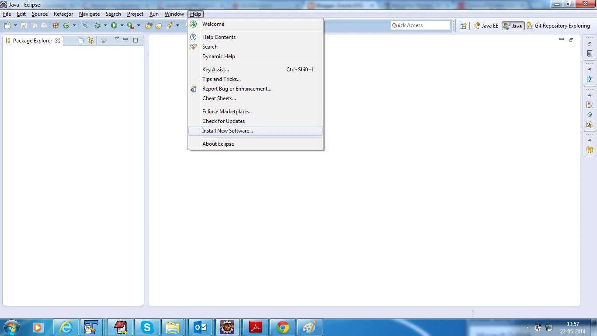Image resolution: width=597 pixels, height=336 pixels.
Task: Click the green Run icon
Action: 114,25
